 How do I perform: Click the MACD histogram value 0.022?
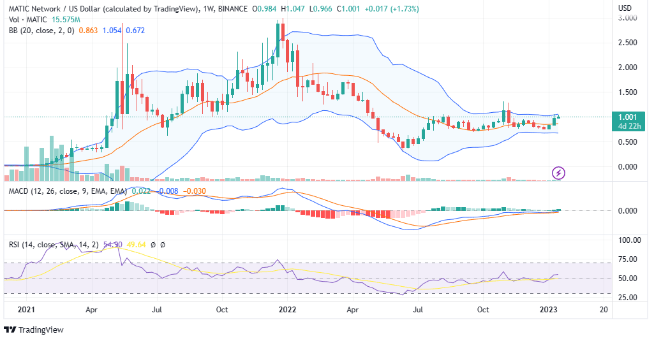tap(142, 191)
